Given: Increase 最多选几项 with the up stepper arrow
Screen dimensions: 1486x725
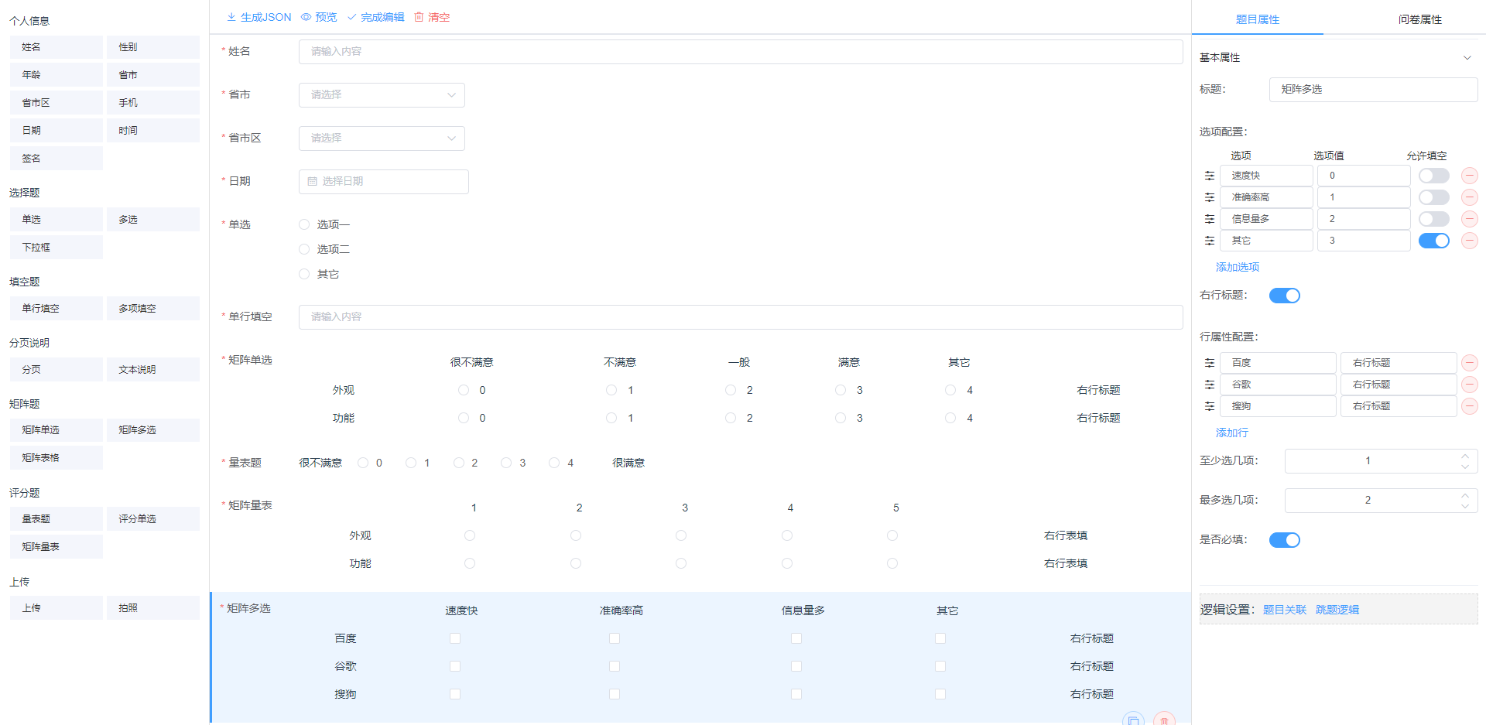Looking at the screenshot, I should tap(1464, 495).
